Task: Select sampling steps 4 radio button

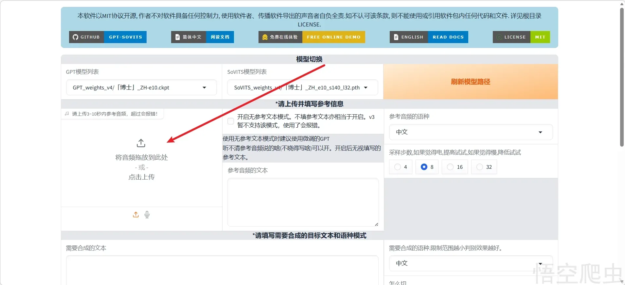Action: click(398, 167)
